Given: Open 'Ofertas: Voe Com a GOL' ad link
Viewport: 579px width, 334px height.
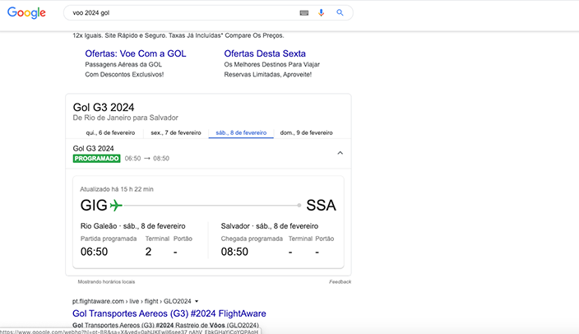Looking at the screenshot, I should click(x=136, y=53).
